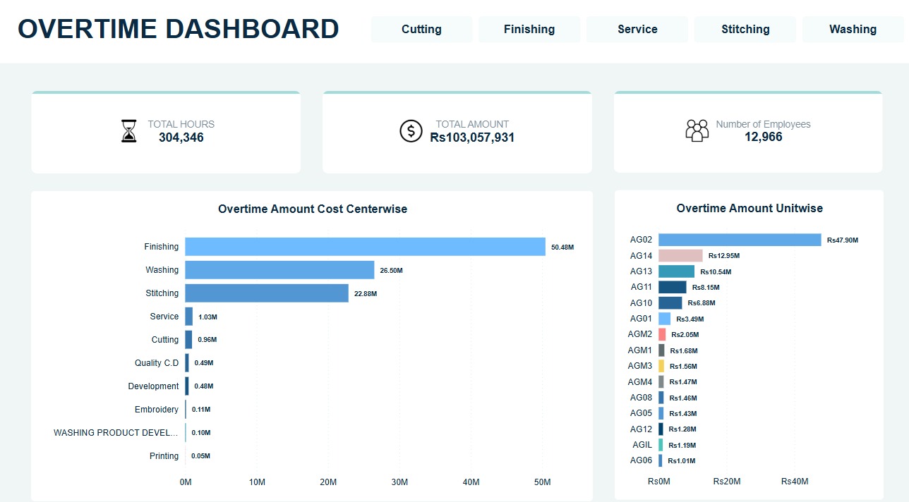Click the employees group icon
909x502 pixels.
[697, 130]
